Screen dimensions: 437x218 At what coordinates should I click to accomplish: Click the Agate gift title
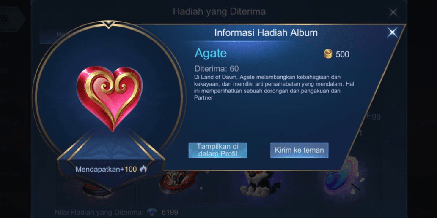point(211,53)
